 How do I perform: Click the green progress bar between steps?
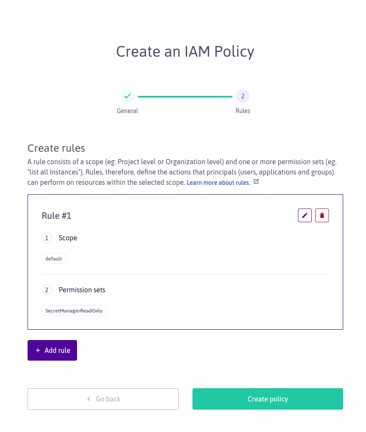(x=185, y=96)
